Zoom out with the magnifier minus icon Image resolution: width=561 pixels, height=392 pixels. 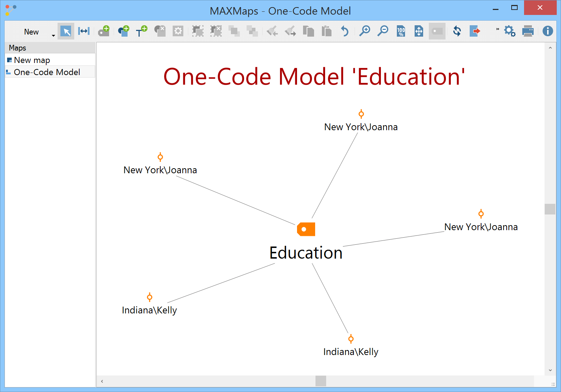click(x=383, y=31)
